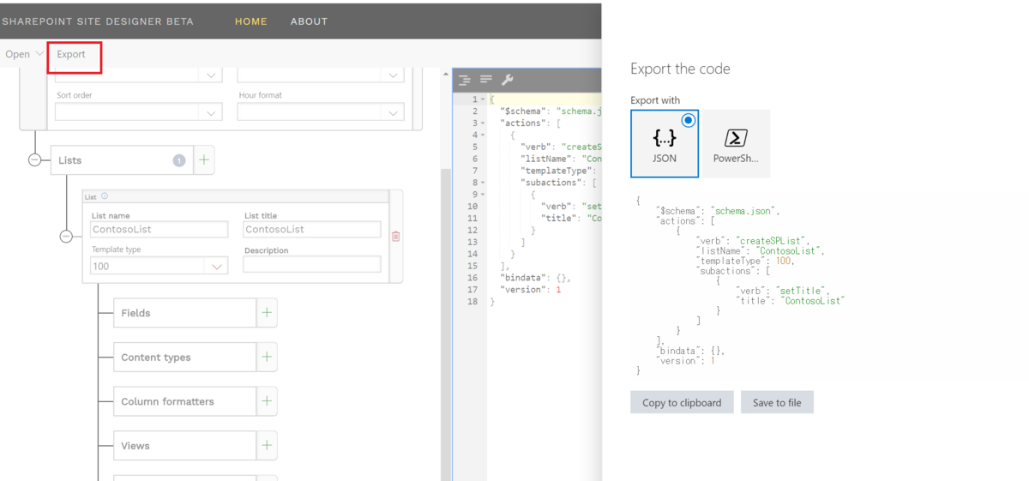Click the designer panel vertical scrollbar
The image size is (1029, 481).
[x=445, y=324]
